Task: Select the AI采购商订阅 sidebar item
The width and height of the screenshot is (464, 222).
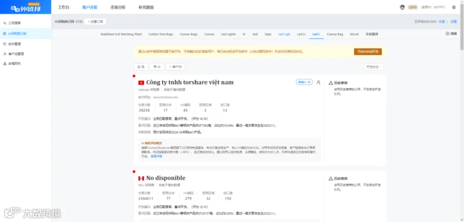Action: [x=25, y=33]
